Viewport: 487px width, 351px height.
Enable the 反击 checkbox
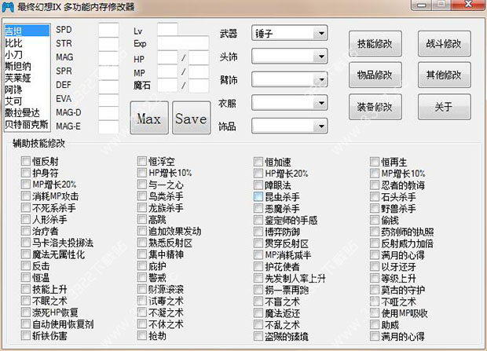tap(26, 266)
